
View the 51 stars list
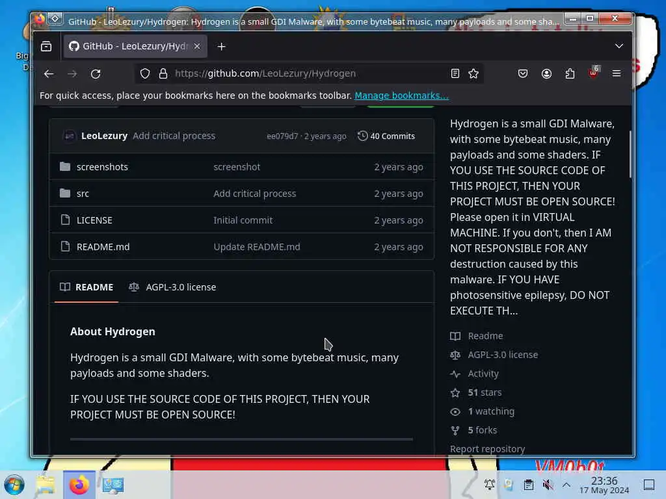click(485, 392)
